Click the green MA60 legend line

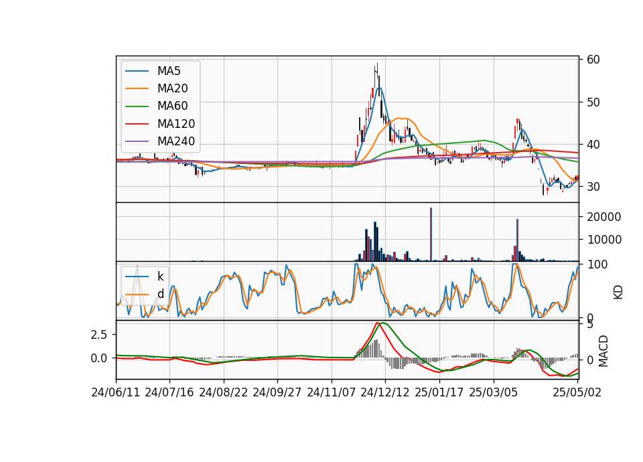pyautogui.click(x=137, y=106)
